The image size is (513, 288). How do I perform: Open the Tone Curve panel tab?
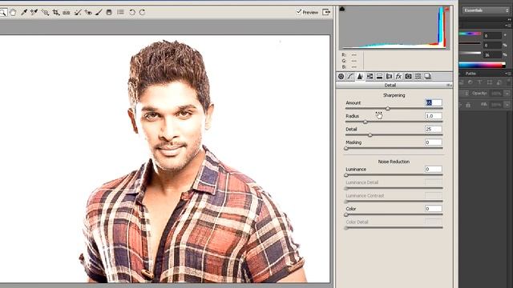tap(350, 77)
